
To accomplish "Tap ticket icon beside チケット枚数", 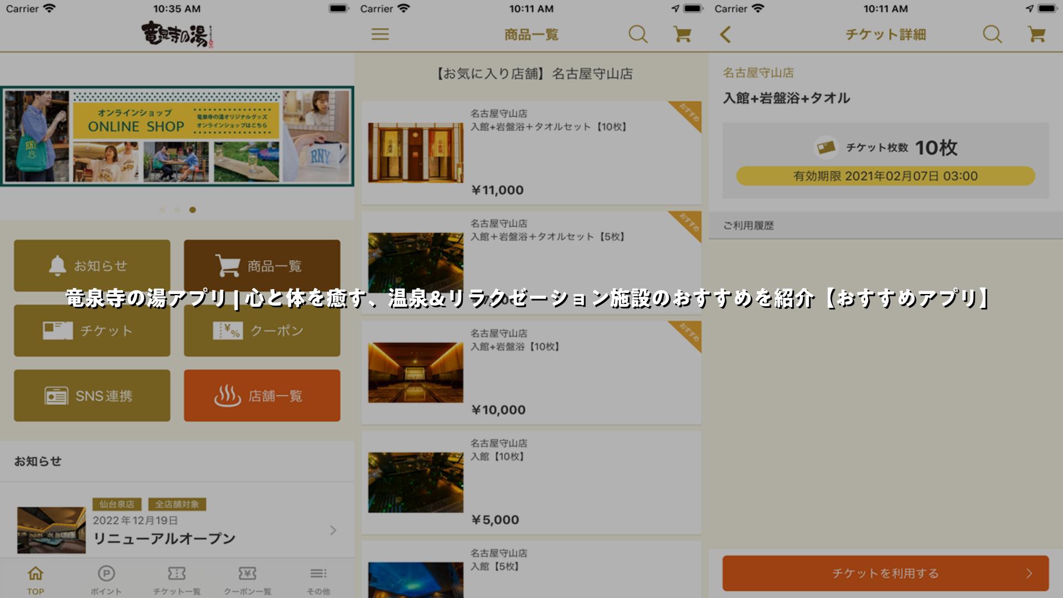I will [825, 148].
